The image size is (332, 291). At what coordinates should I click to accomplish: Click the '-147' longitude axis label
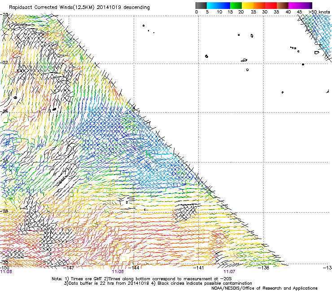69,268
